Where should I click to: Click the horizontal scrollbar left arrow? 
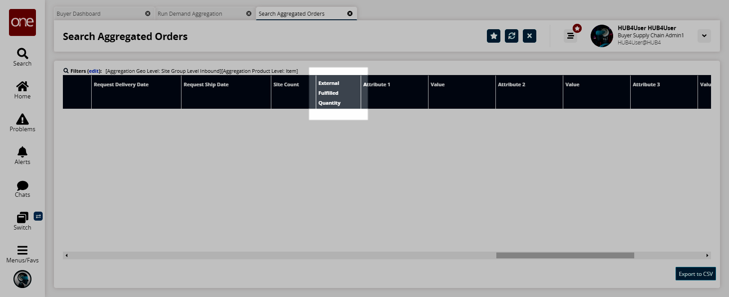coord(66,255)
